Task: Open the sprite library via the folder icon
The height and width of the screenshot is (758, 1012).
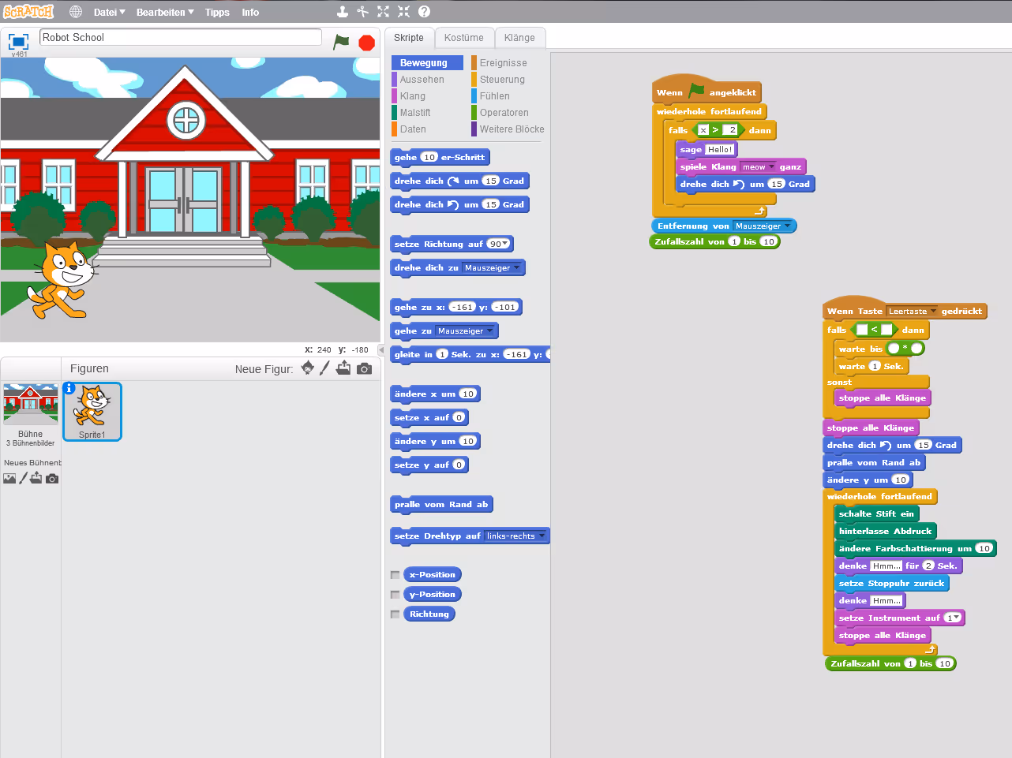Action: click(x=343, y=368)
